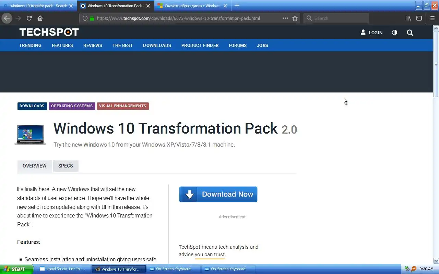Click the version number 2.0
The image size is (439, 274).
tap(289, 130)
